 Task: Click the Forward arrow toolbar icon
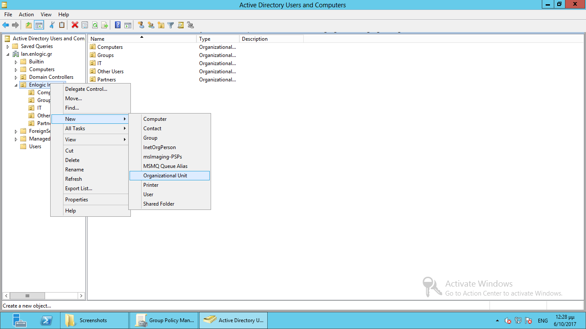pos(15,25)
